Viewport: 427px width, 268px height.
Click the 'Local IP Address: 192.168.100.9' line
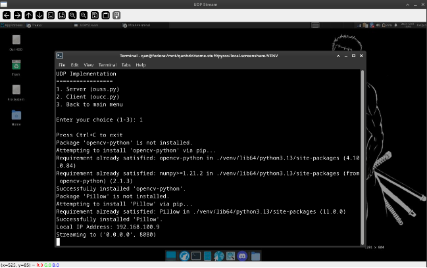108,227
